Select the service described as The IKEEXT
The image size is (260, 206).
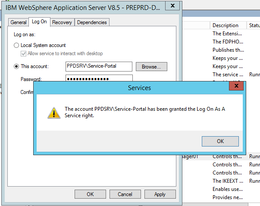point(228,181)
